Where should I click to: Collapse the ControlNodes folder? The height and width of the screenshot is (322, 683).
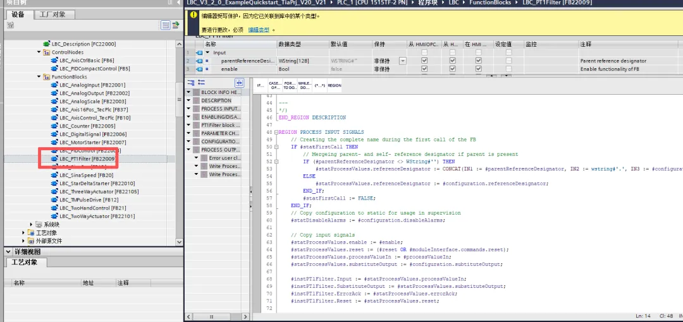click(x=39, y=52)
